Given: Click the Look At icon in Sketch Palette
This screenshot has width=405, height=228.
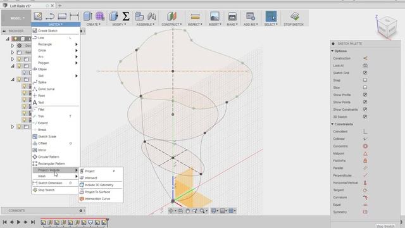Looking at the screenshot, I should [x=365, y=66].
